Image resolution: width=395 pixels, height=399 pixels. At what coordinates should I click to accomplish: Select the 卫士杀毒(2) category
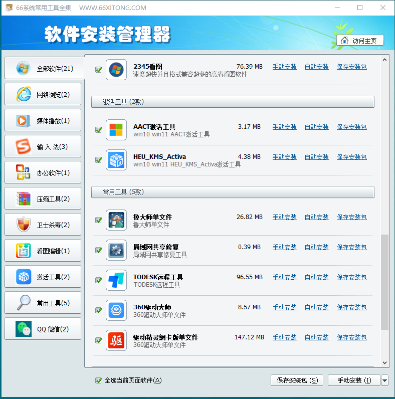[x=43, y=225]
